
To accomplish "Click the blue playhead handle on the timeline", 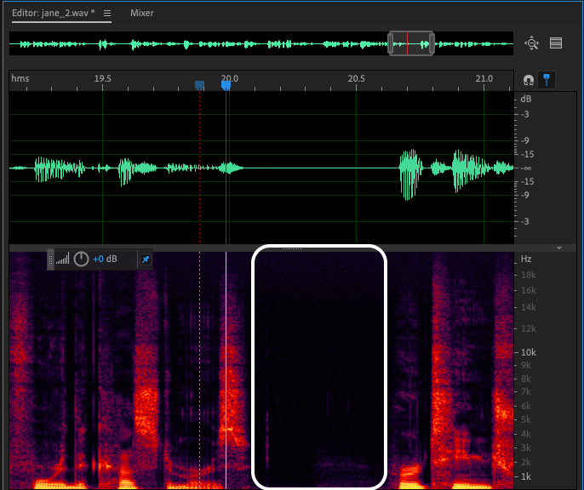I will (226, 85).
